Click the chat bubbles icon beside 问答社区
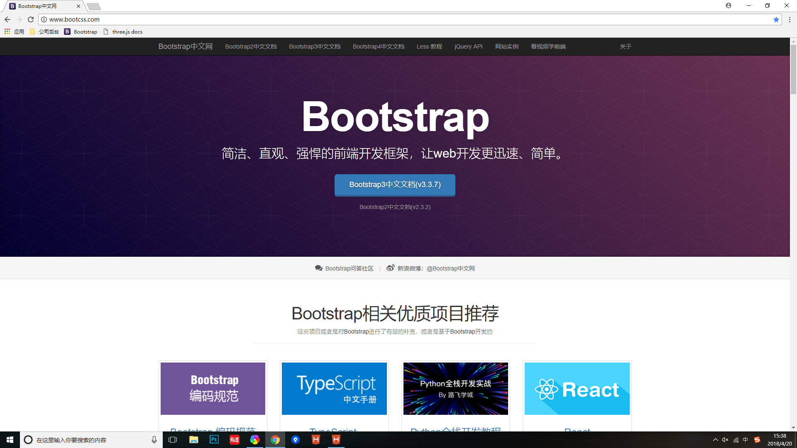This screenshot has width=797, height=448. coord(318,268)
